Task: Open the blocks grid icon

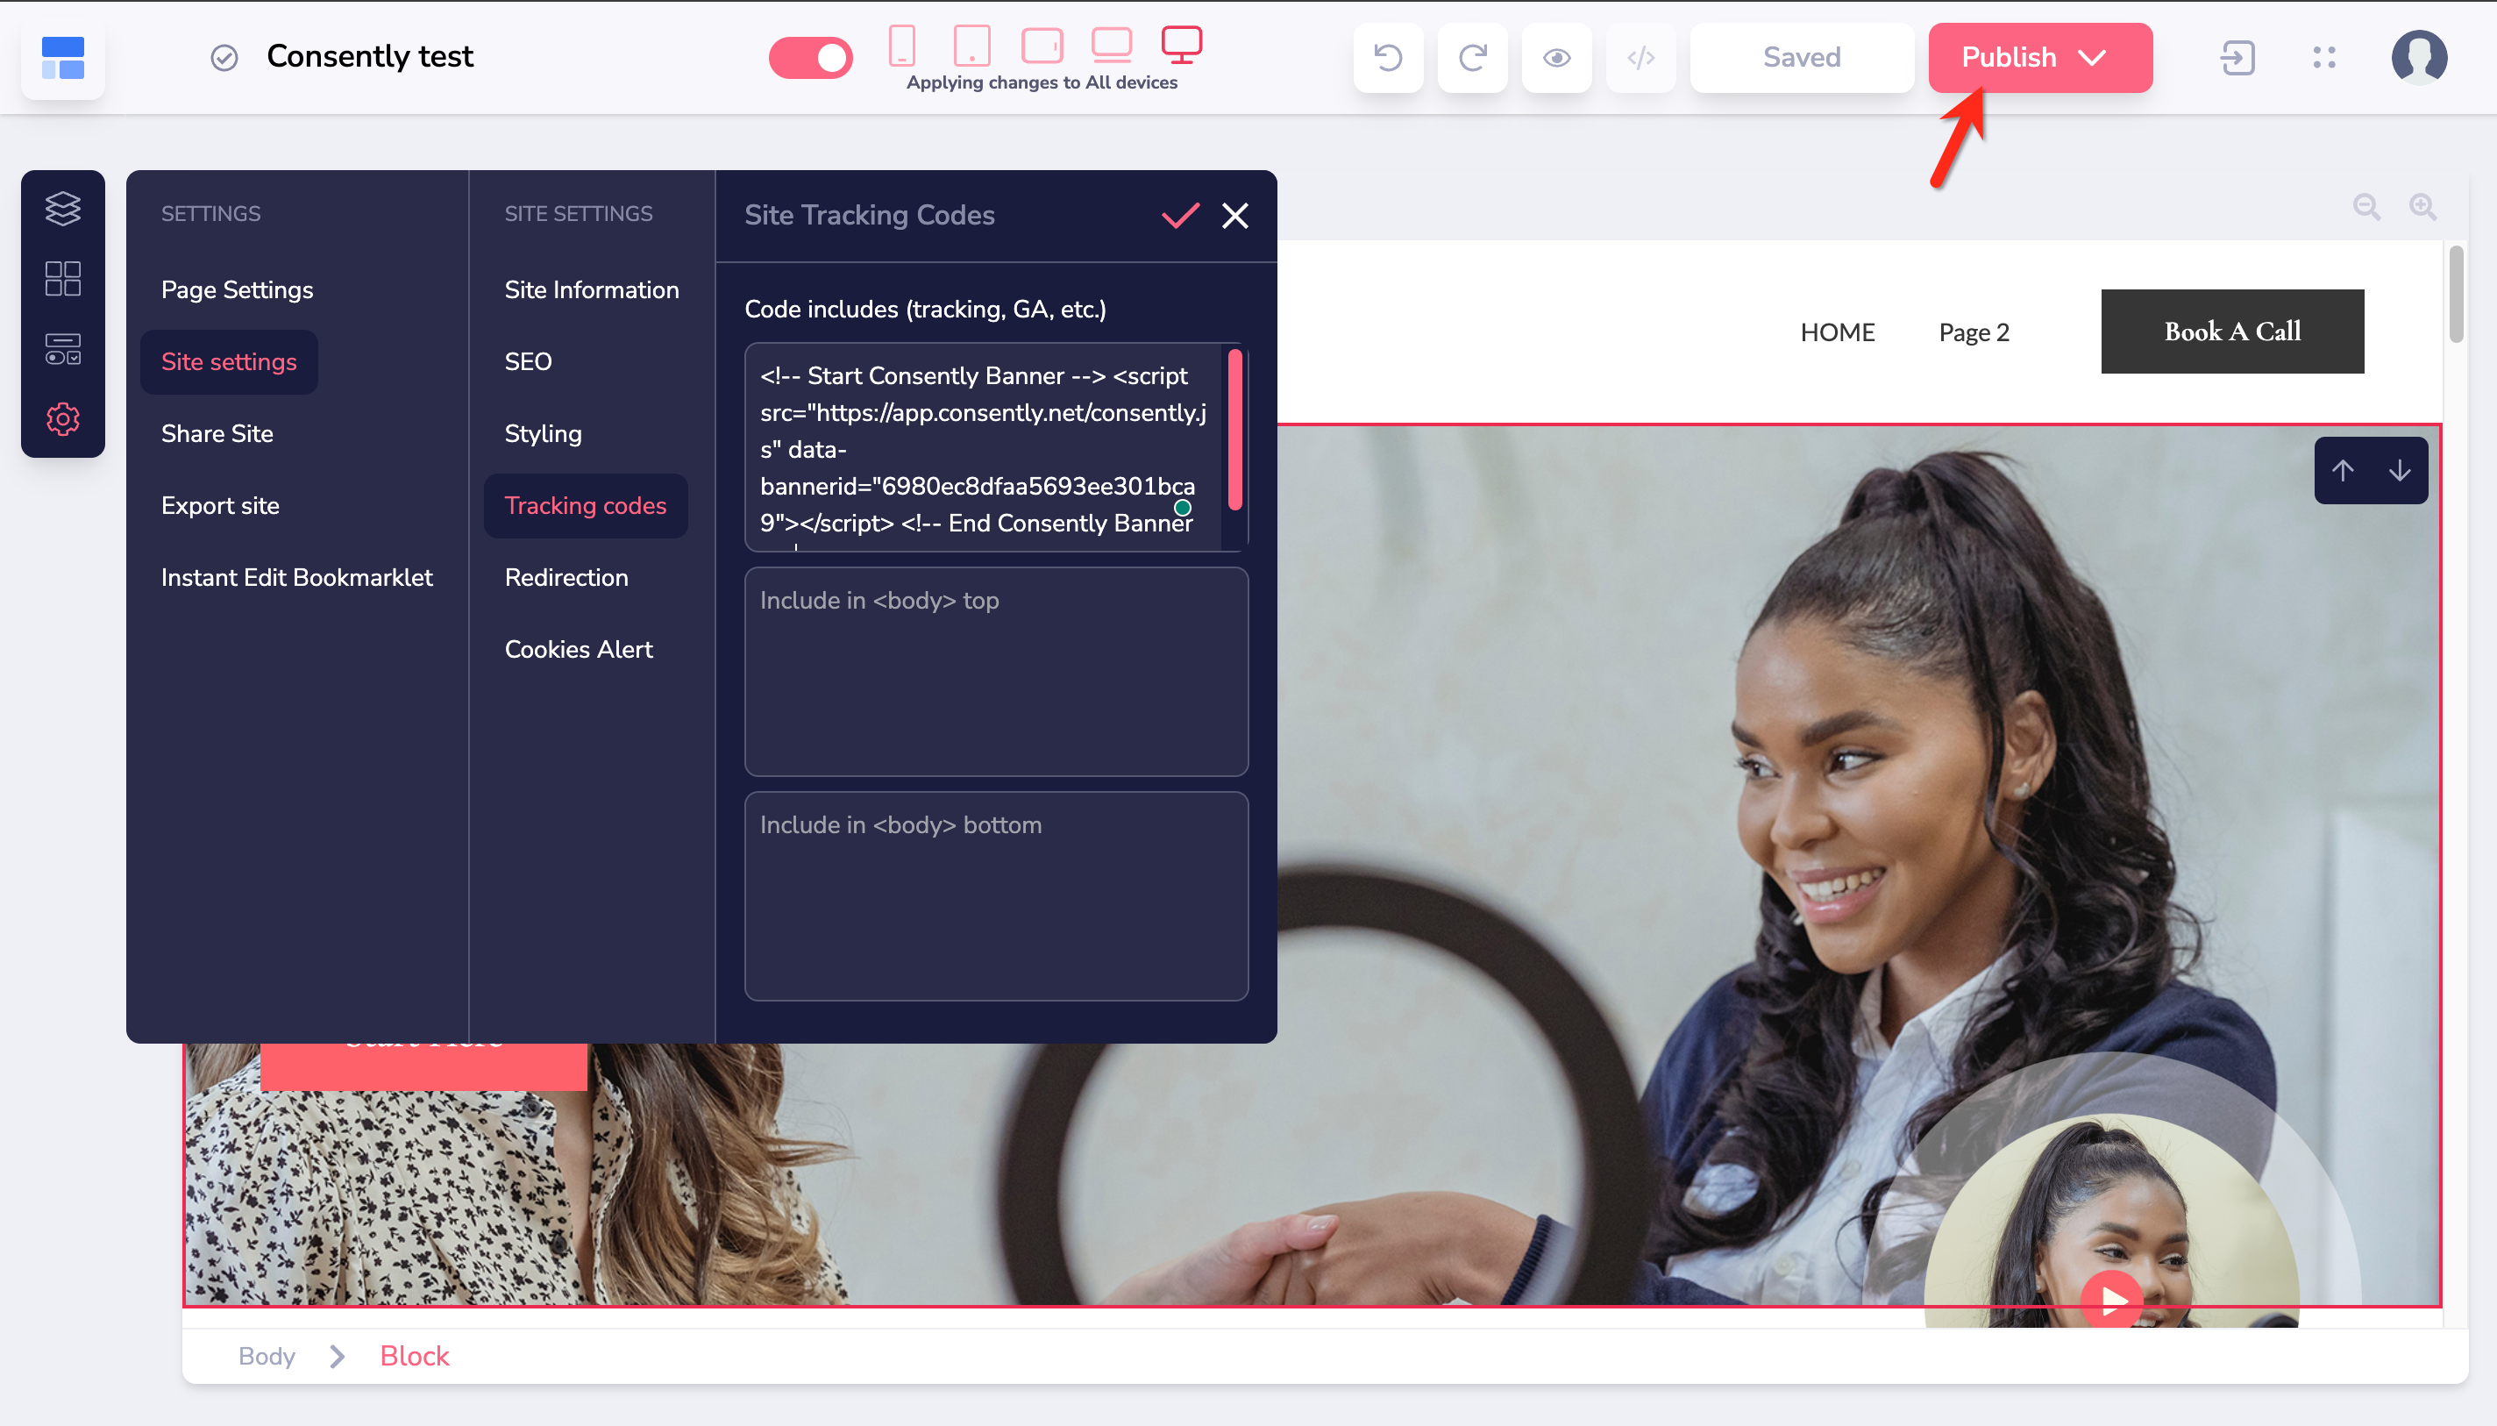Action: point(62,278)
